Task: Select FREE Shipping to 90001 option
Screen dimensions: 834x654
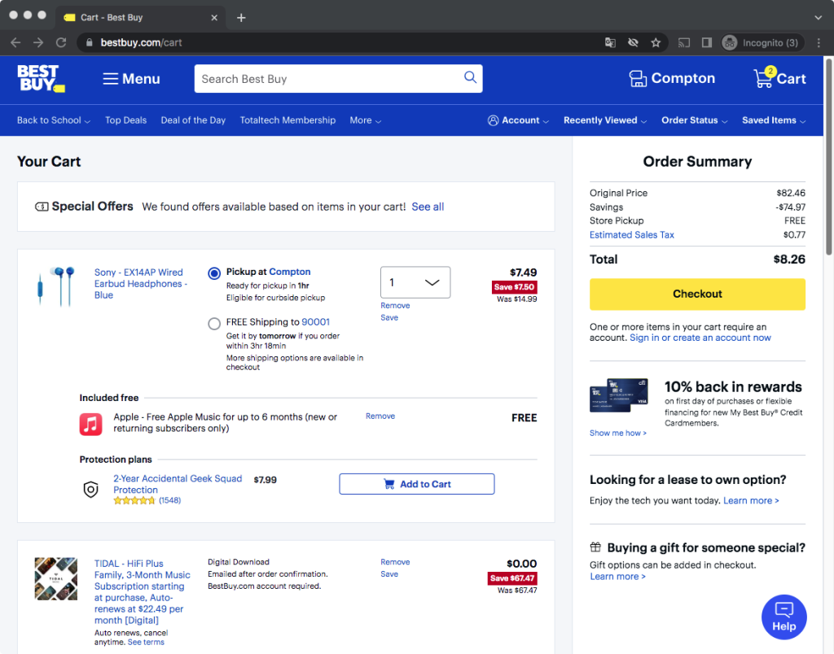Action: tap(214, 323)
